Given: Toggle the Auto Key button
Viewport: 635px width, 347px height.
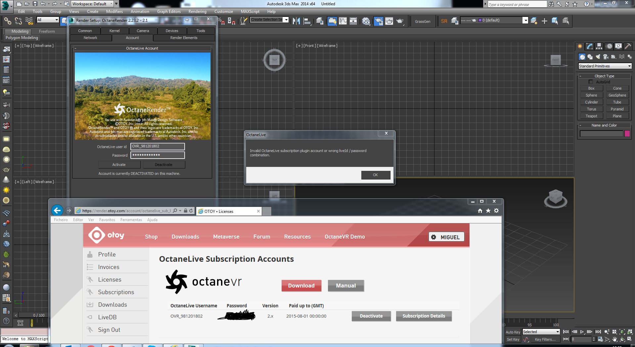Looking at the screenshot, I should coord(513,332).
